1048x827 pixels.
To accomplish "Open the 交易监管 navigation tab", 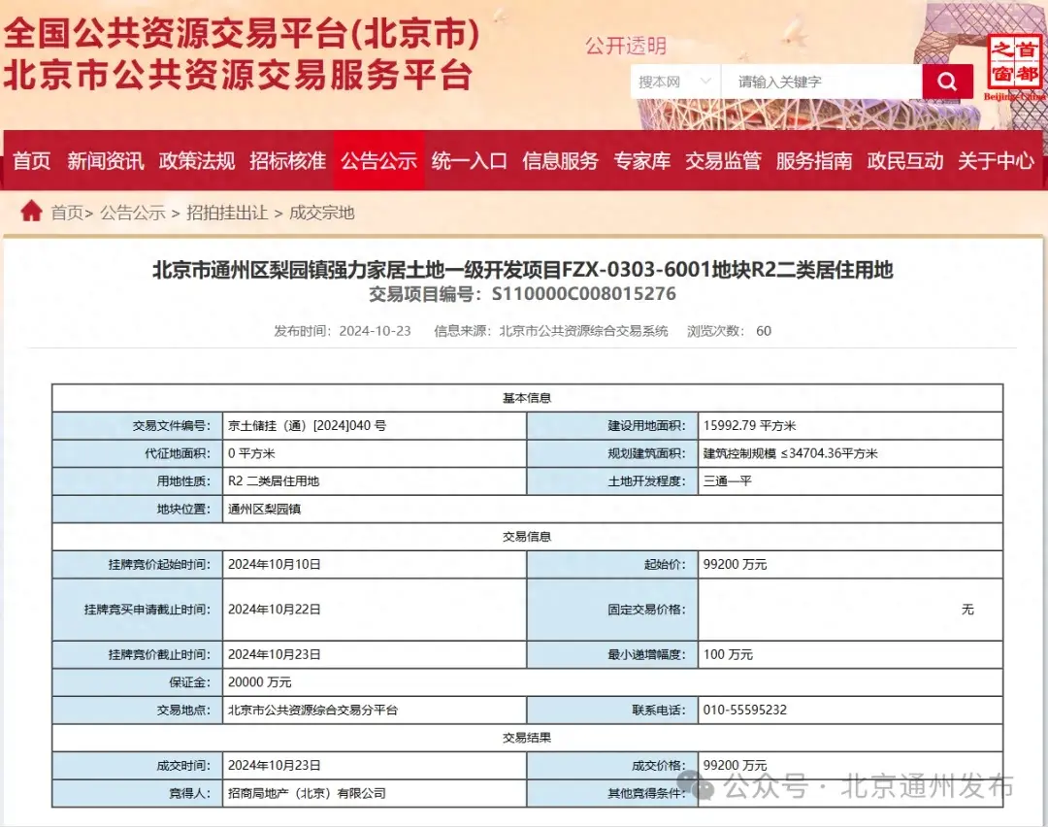I will [x=723, y=161].
